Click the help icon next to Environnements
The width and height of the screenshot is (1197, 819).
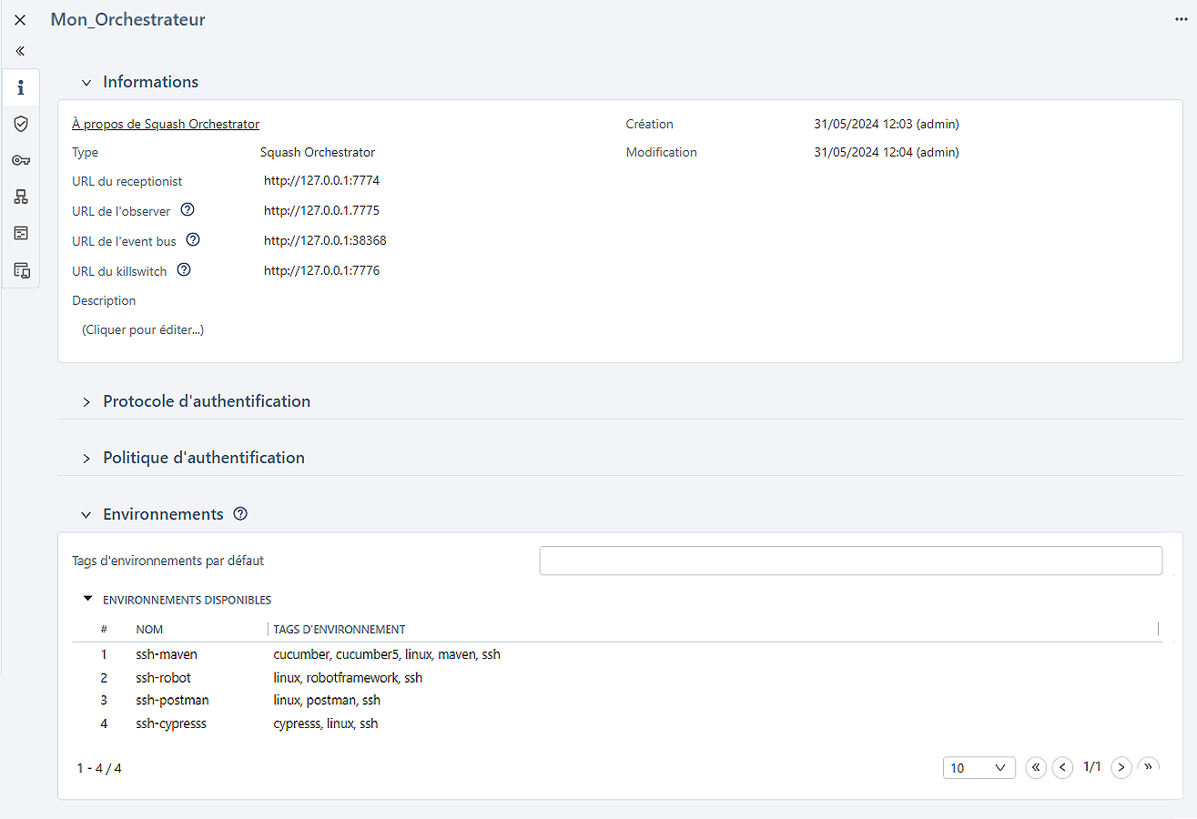[x=240, y=514]
